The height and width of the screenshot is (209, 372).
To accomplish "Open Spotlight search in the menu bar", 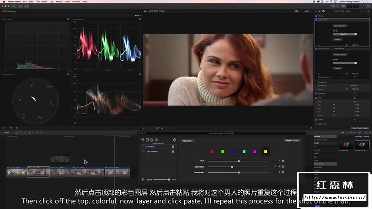I will pyautogui.click(x=363, y=2).
